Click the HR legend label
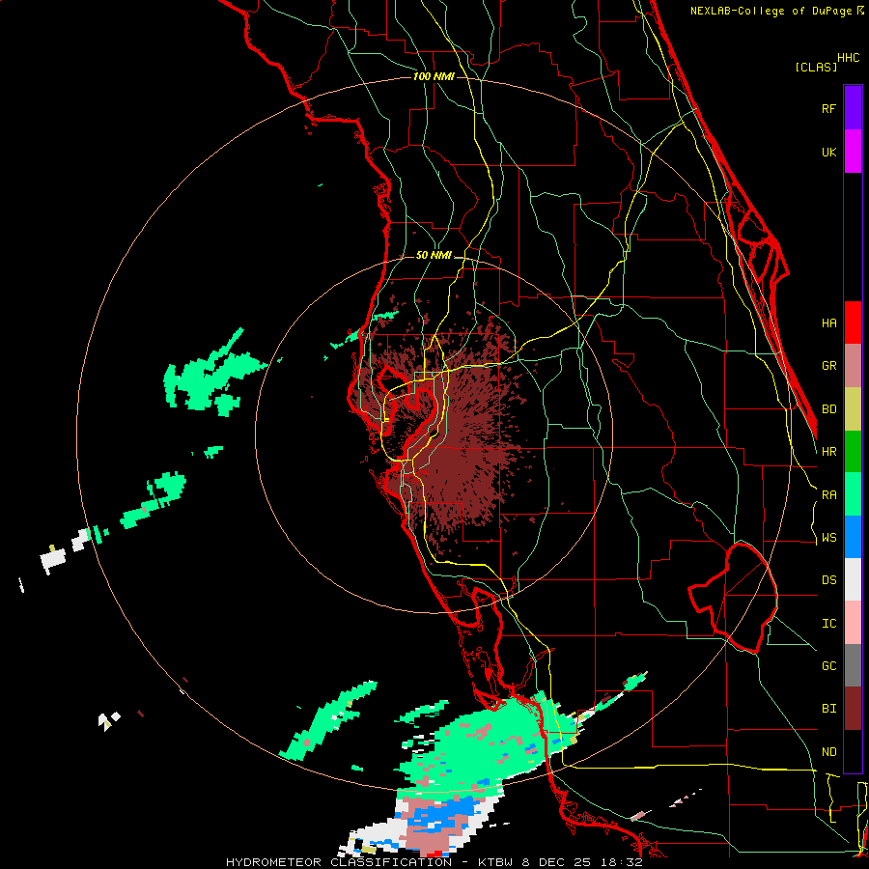The height and width of the screenshot is (869, 869). tap(828, 452)
